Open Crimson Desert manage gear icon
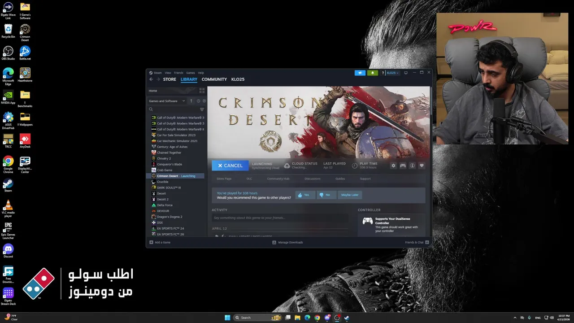The image size is (574, 323). (x=393, y=166)
